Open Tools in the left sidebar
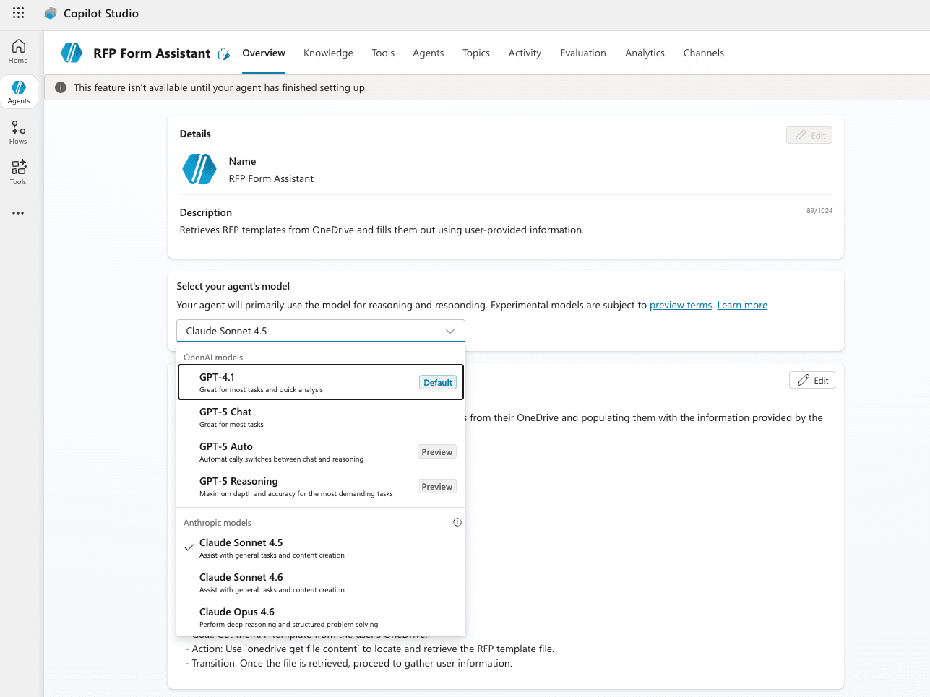This screenshot has width=930, height=697. [x=19, y=173]
